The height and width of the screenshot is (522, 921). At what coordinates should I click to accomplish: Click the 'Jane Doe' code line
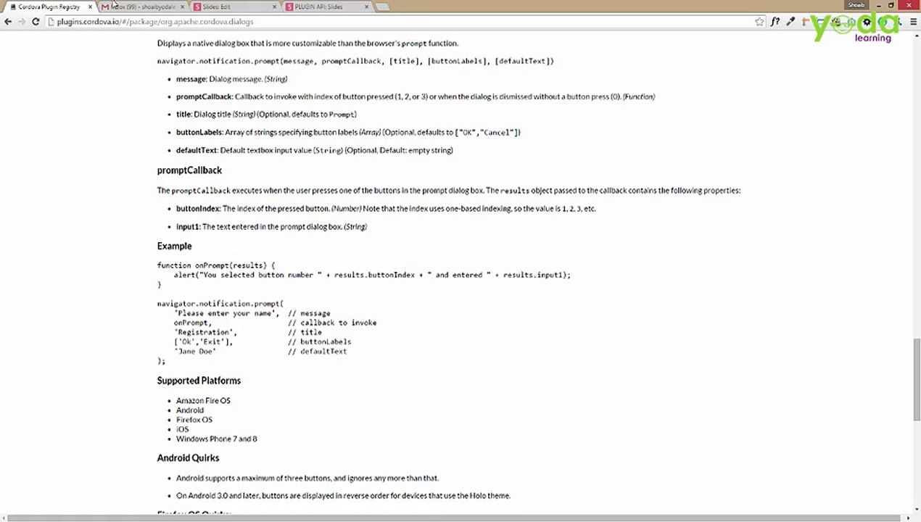[x=260, y=352]
